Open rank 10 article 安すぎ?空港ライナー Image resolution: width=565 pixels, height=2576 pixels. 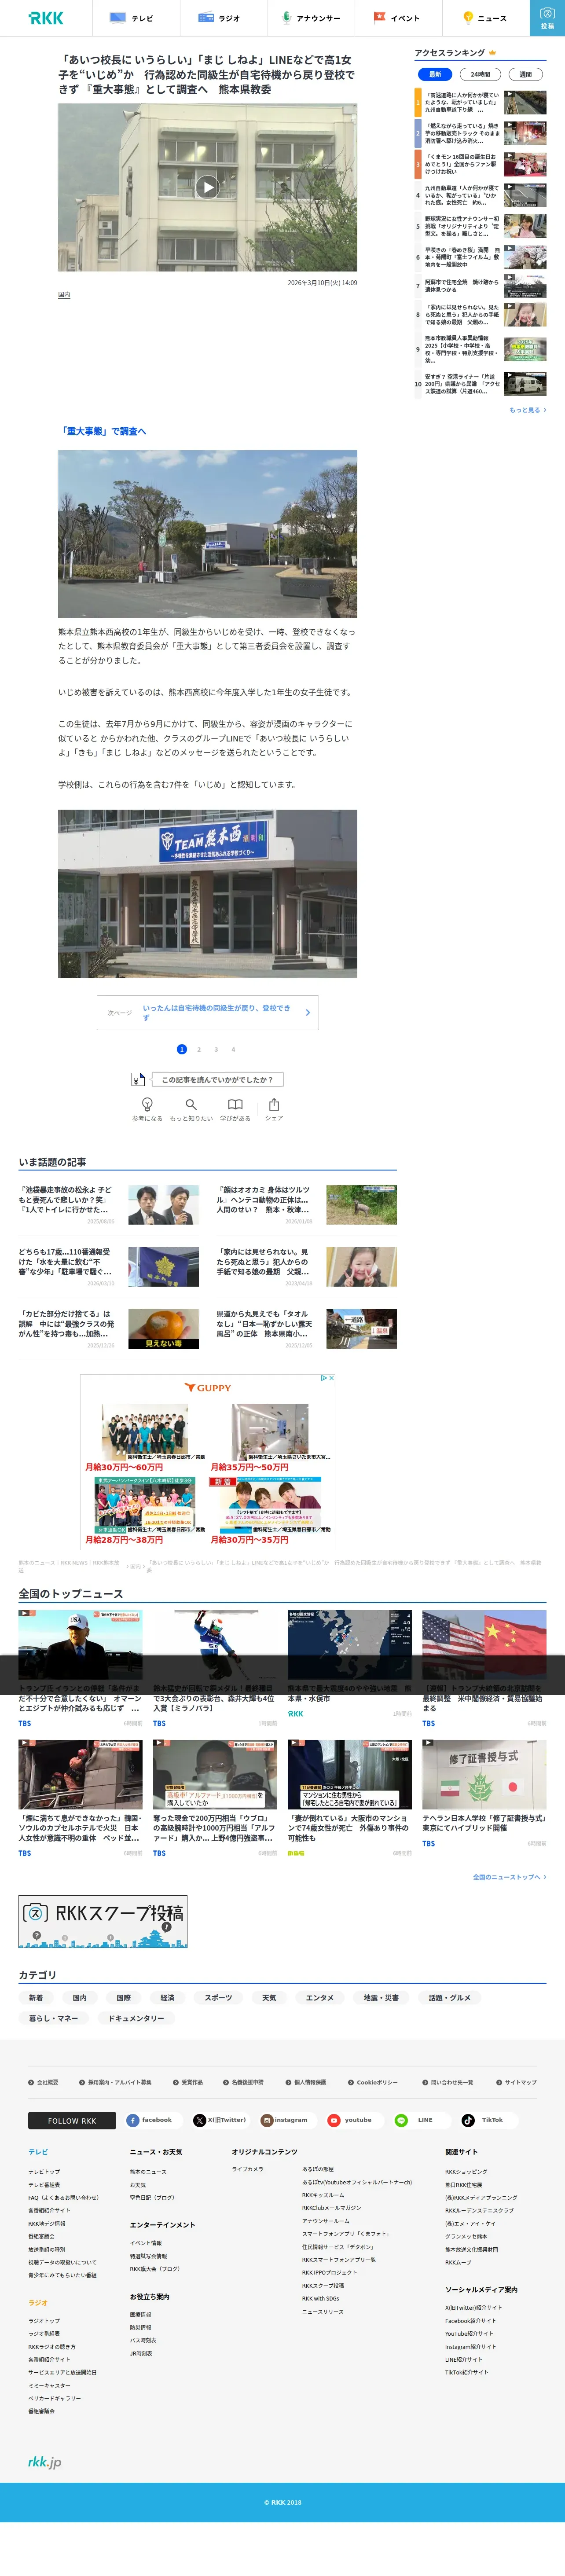point(481,384)
